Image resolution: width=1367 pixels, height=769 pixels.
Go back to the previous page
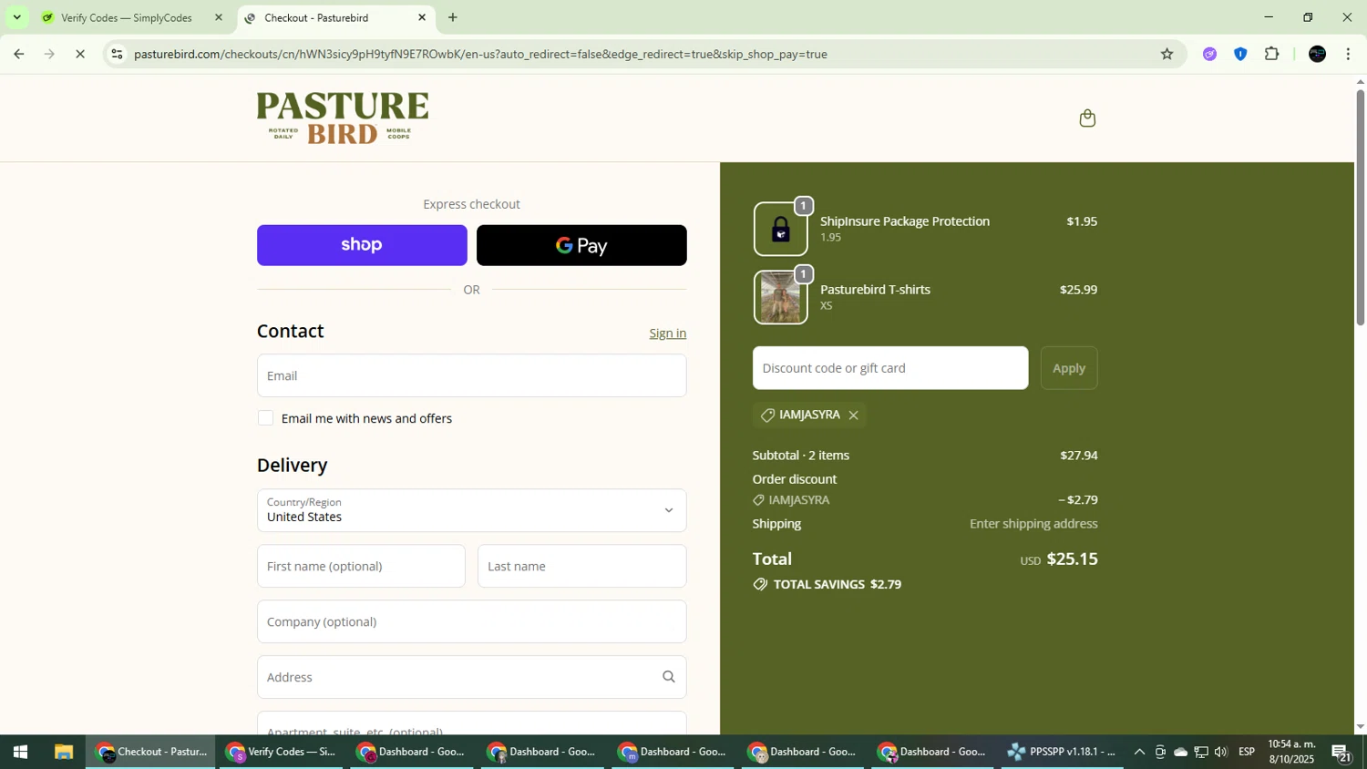(18, 54)
